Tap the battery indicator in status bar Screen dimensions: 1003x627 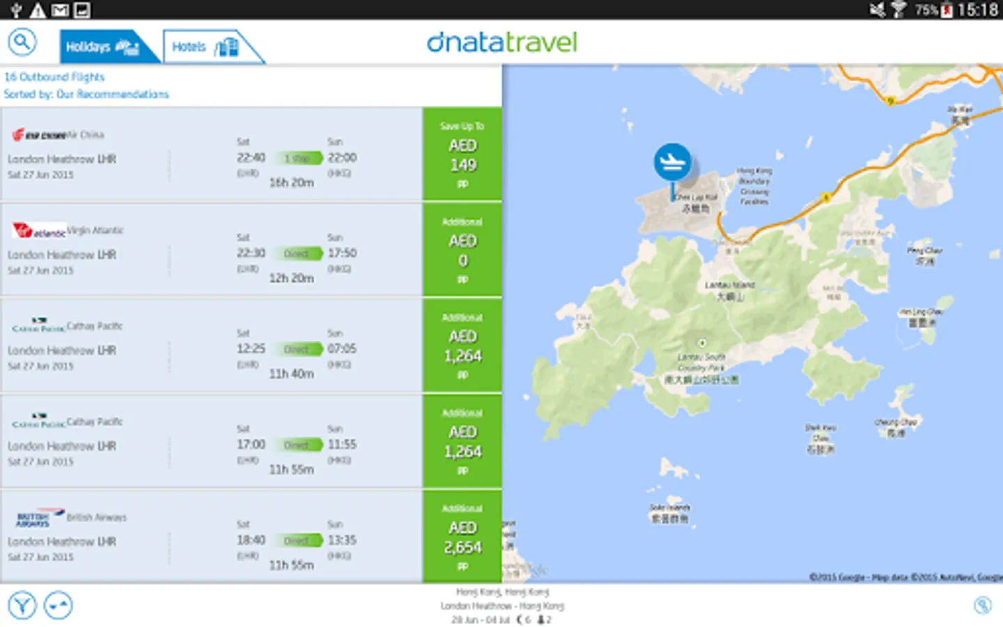tap(947, 10)
